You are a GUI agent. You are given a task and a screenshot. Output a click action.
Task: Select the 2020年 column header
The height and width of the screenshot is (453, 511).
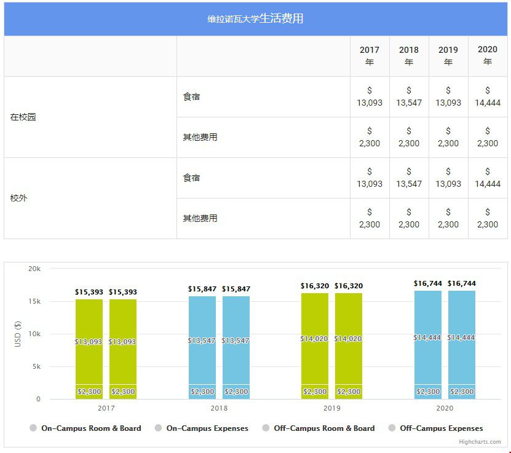[488, 56]
